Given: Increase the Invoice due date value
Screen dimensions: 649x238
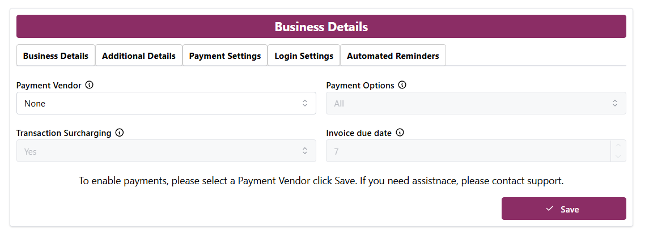Looking at the screenshot, I should pos(618,146).
